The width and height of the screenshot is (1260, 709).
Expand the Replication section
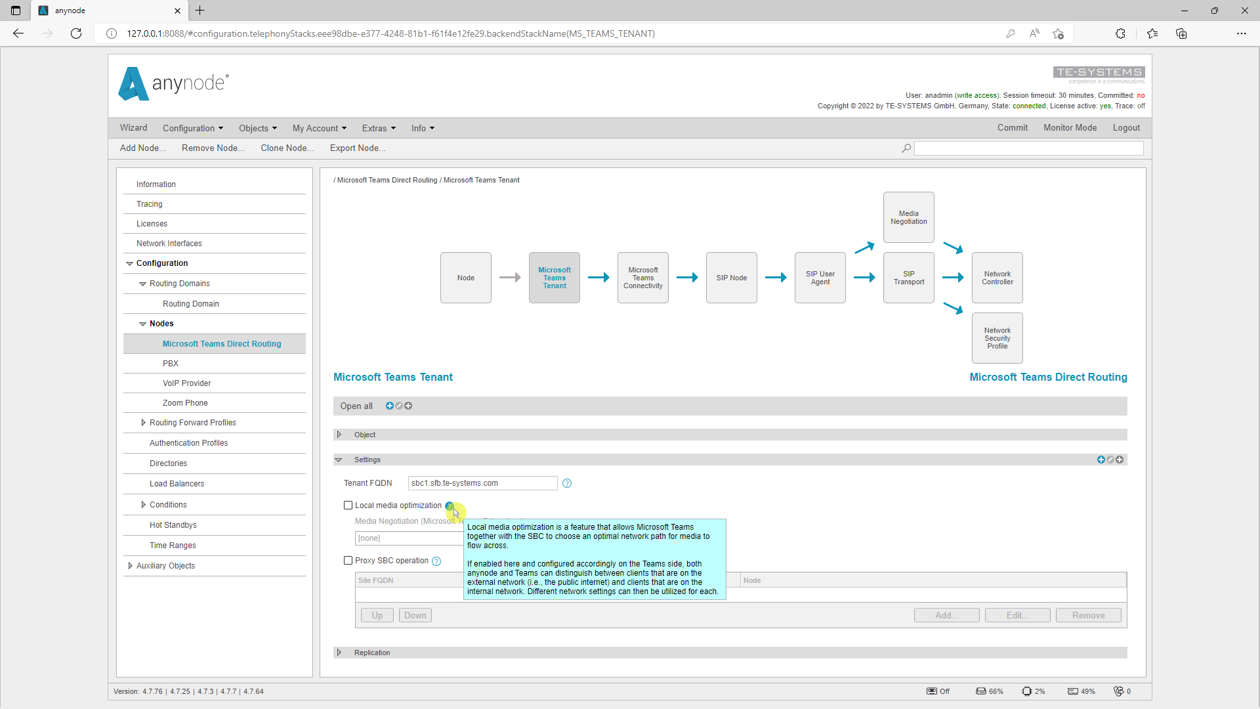pyautogui.click(x=339, y=653)
